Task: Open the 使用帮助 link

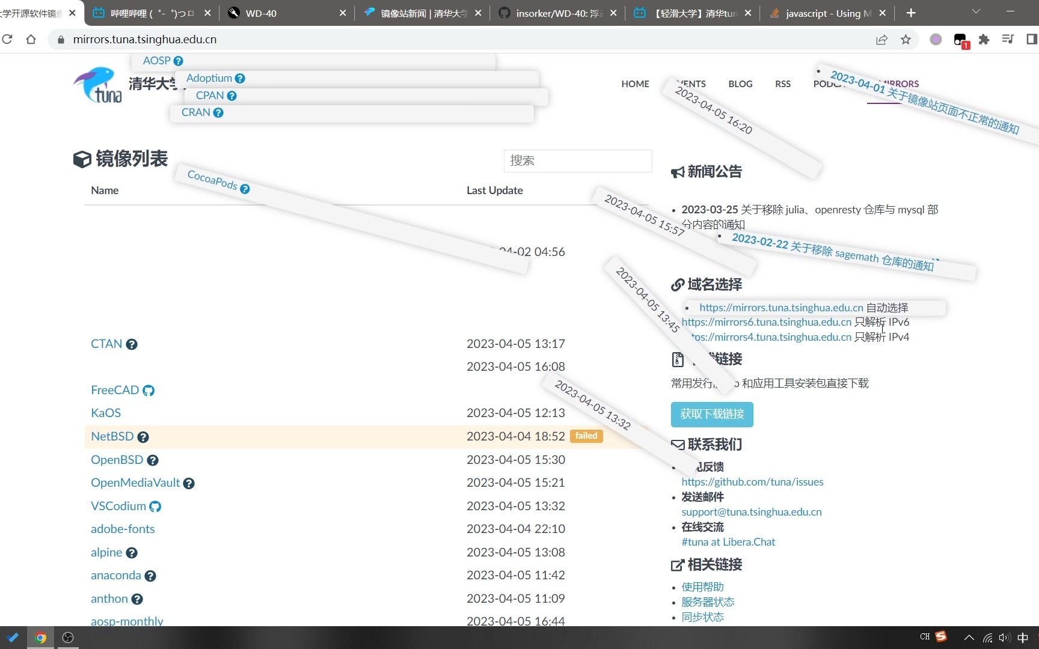Action: click(702, 587)
